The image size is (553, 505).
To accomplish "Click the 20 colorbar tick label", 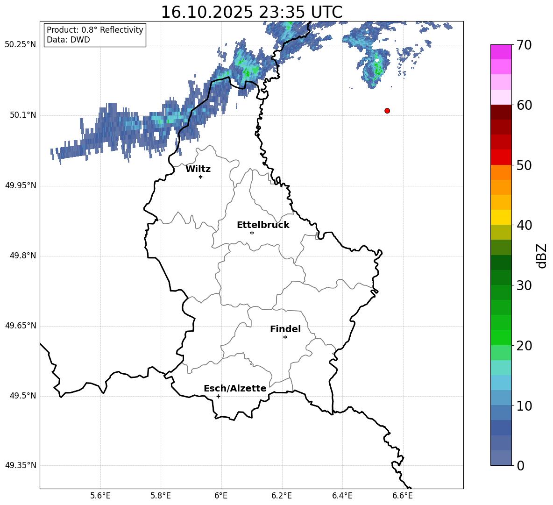I will point(525,346).
